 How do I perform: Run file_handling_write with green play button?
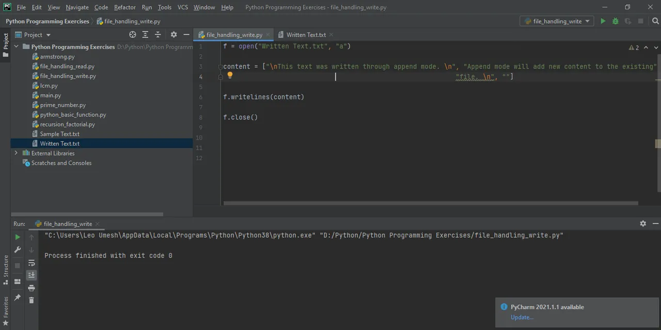pos(603,21)
